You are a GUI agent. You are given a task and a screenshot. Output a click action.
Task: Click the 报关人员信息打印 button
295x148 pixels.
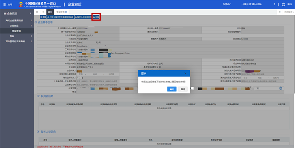click(x=83, y=17)
